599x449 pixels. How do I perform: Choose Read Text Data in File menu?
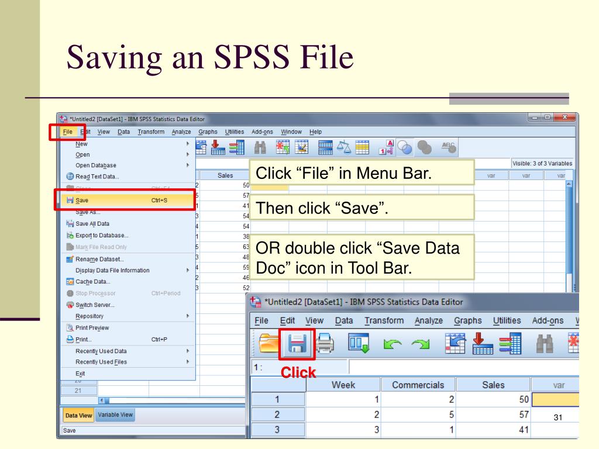pyautogui.click(x=128, y=177)
